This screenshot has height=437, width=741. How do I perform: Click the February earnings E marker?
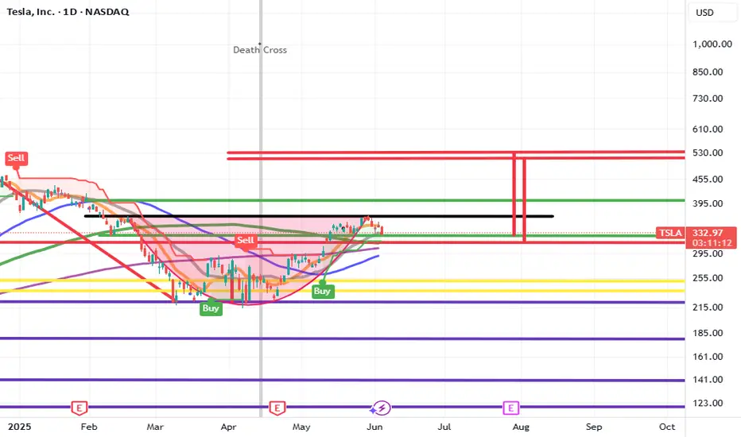click(x=79, y=408)
